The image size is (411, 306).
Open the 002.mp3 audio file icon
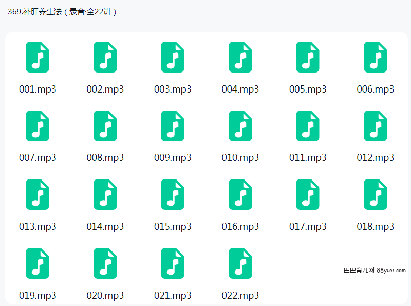pos(105,57)
